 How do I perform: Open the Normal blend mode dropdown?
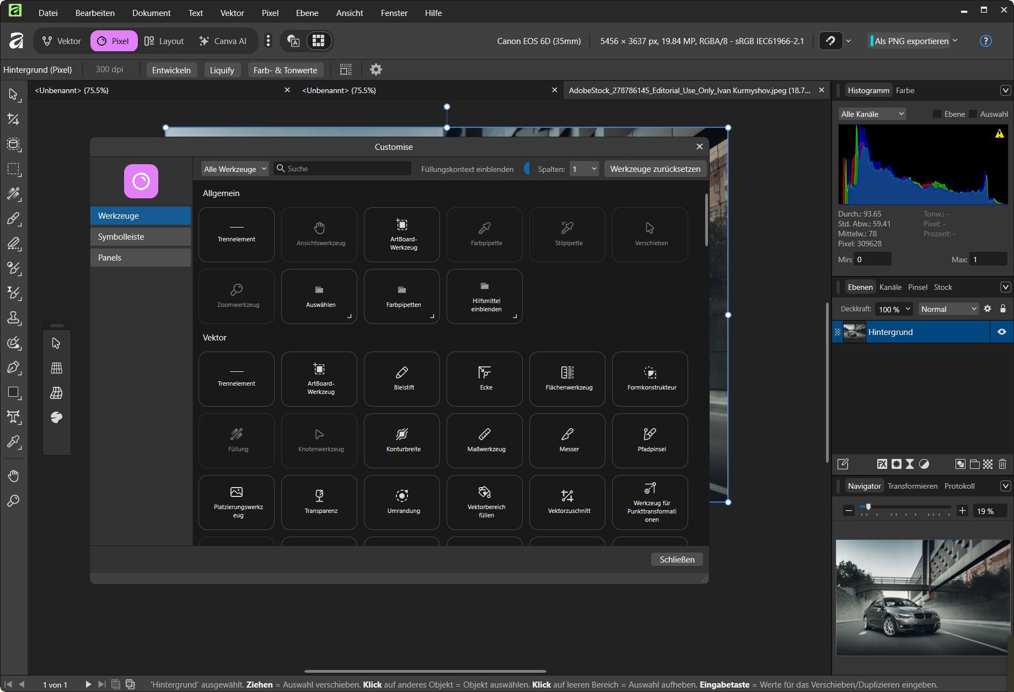click(948, 309)
